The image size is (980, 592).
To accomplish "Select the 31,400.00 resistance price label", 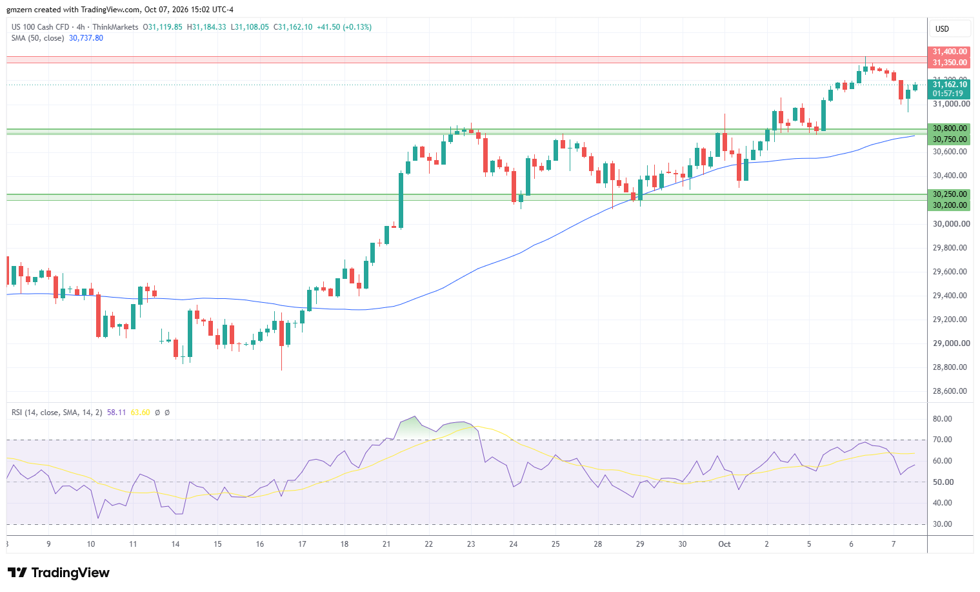I will click(x=950, y=52).
